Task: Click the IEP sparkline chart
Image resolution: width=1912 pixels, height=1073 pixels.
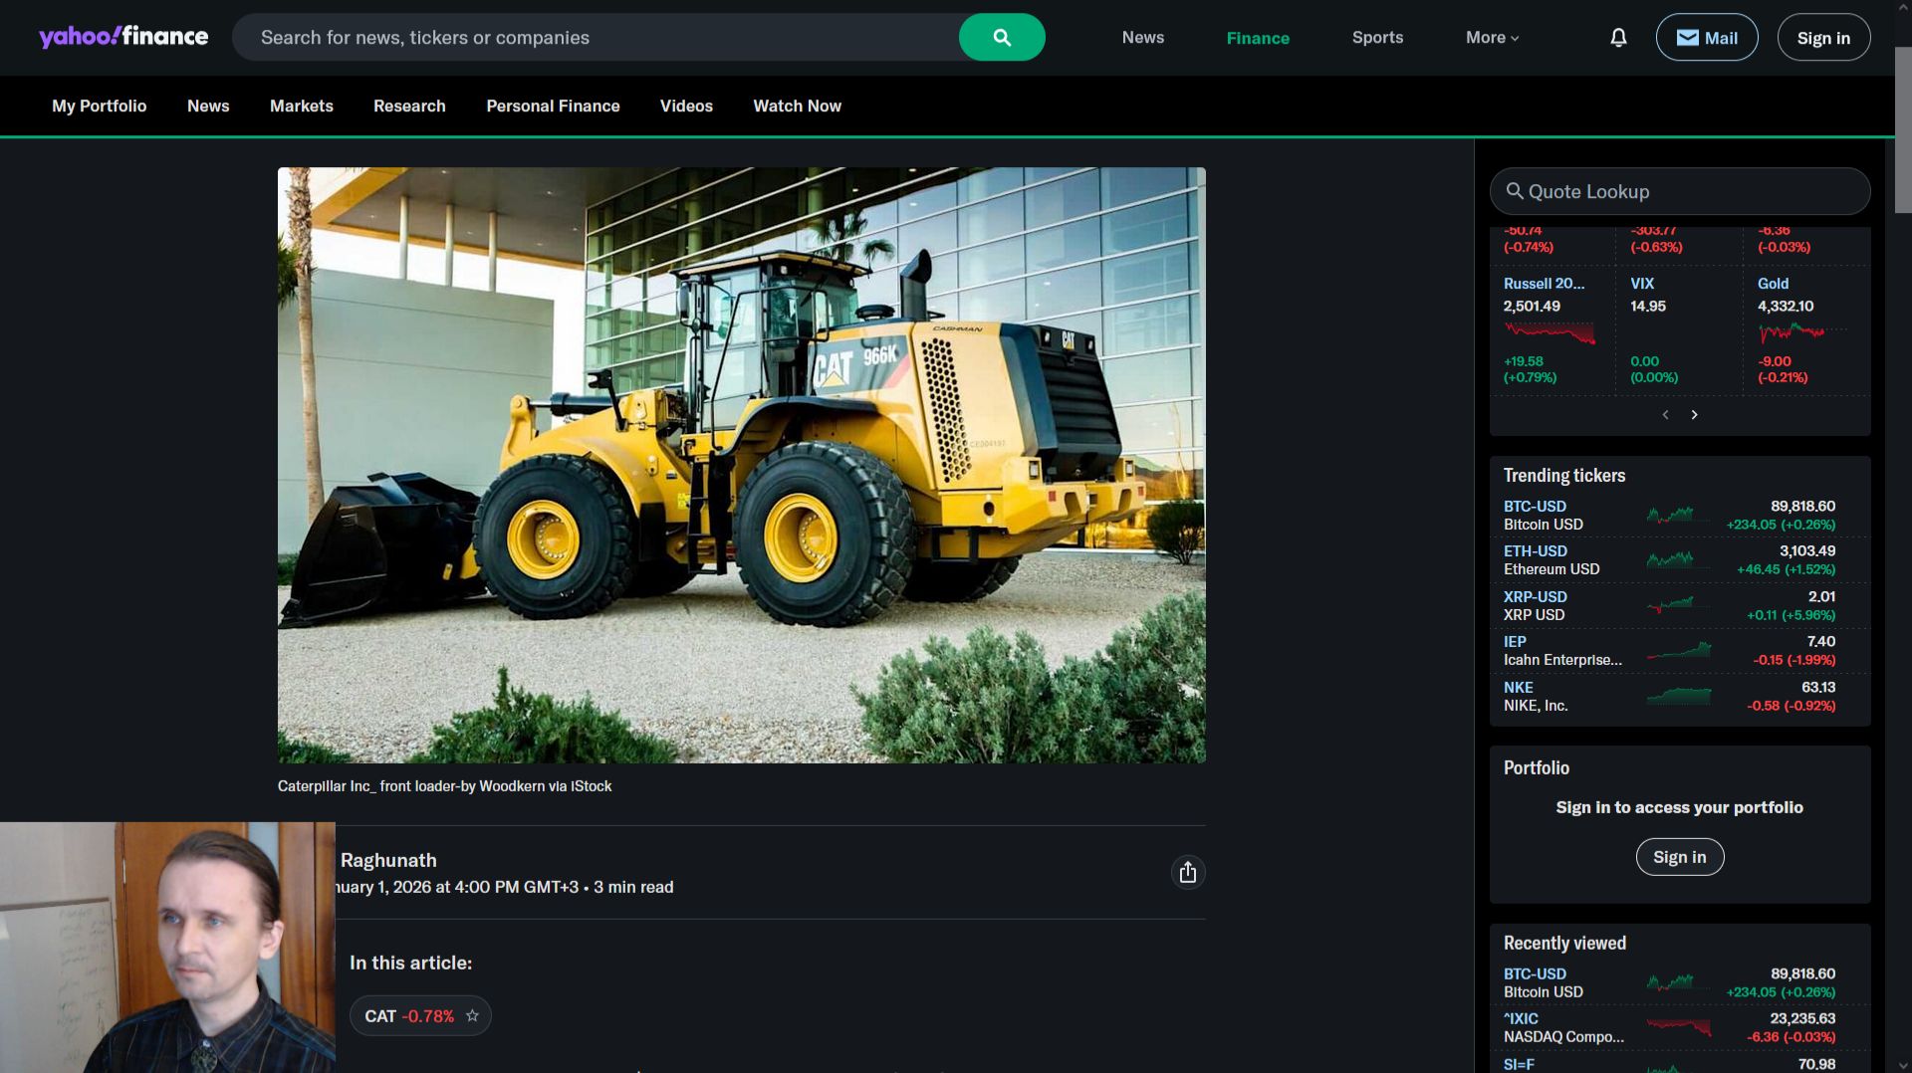Action: point(1677,651)
